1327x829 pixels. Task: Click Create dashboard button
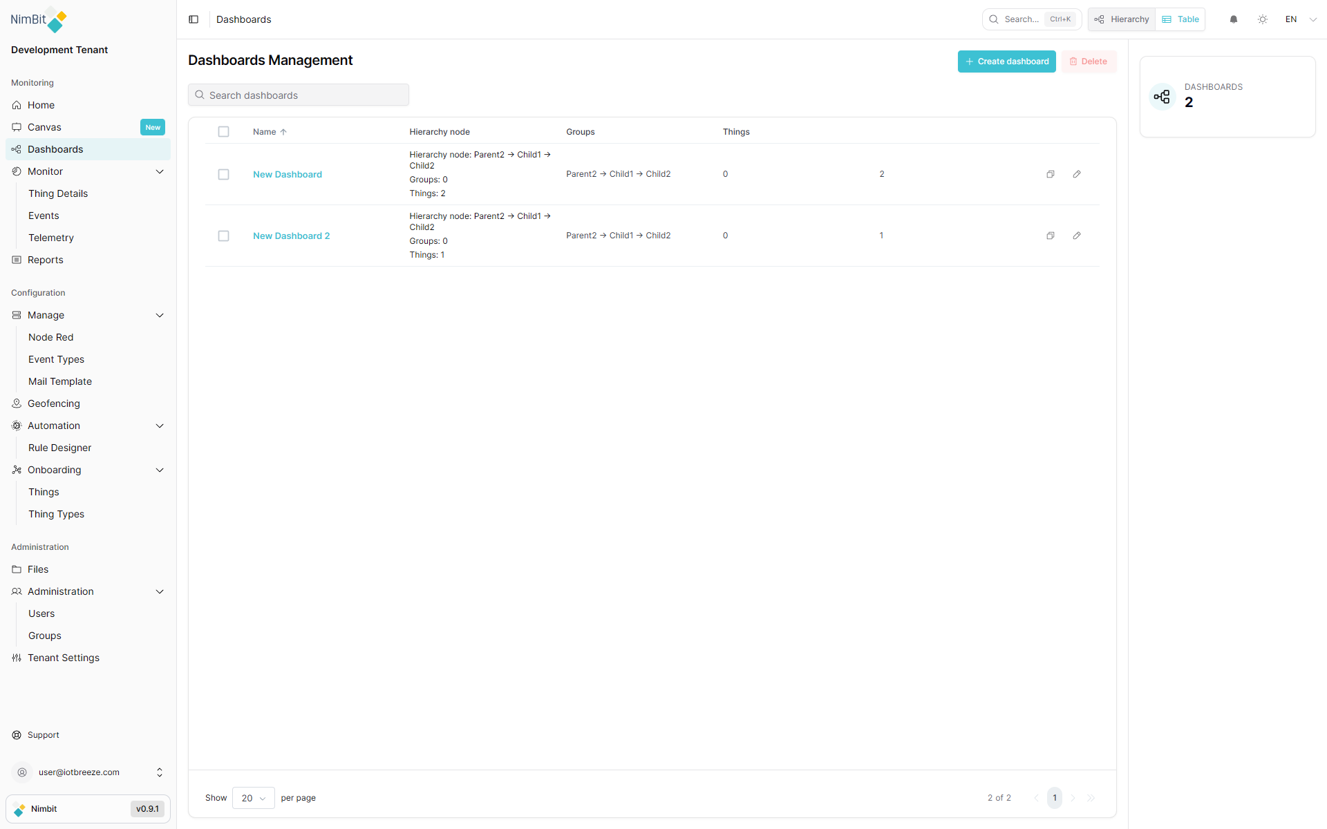point(1006,61)
